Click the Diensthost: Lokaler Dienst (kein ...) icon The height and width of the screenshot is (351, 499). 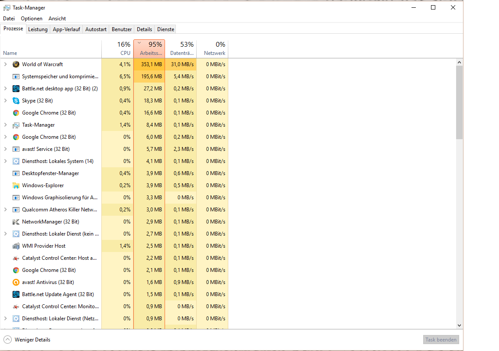click(x=16, y=234)
